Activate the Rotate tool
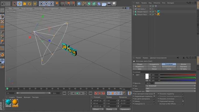This screenshot has width=199, height=112. pos(30,4)
